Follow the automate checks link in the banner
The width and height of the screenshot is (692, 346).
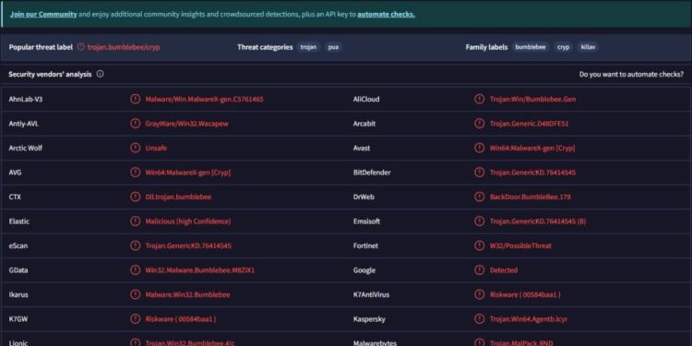click(387, 14)
